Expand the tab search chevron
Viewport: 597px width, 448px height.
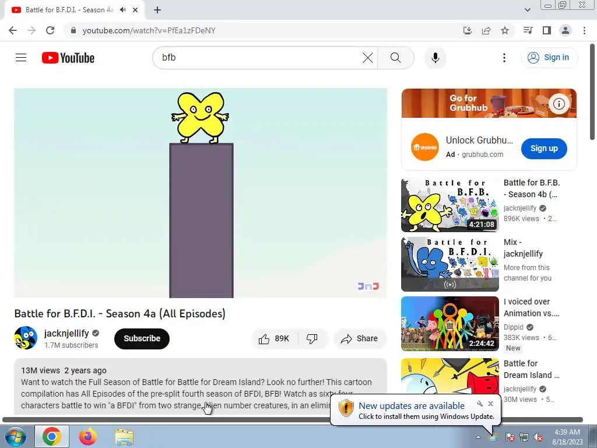point(527,10)
